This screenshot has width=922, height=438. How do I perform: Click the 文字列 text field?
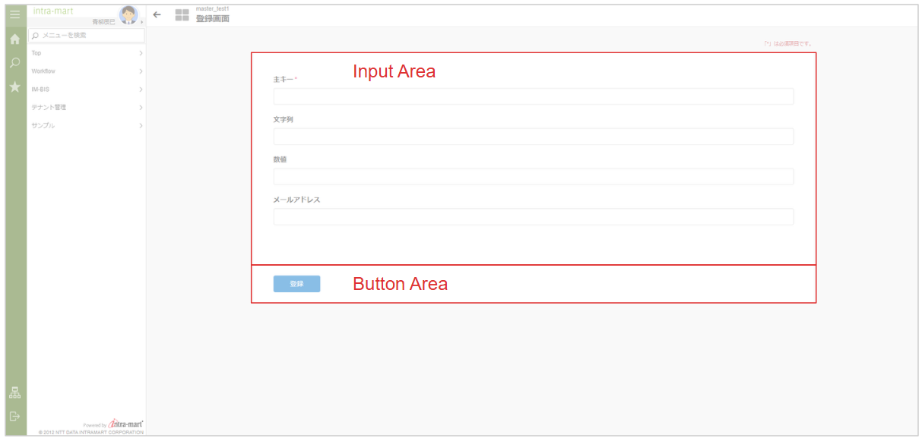click(x=533, y=137)
